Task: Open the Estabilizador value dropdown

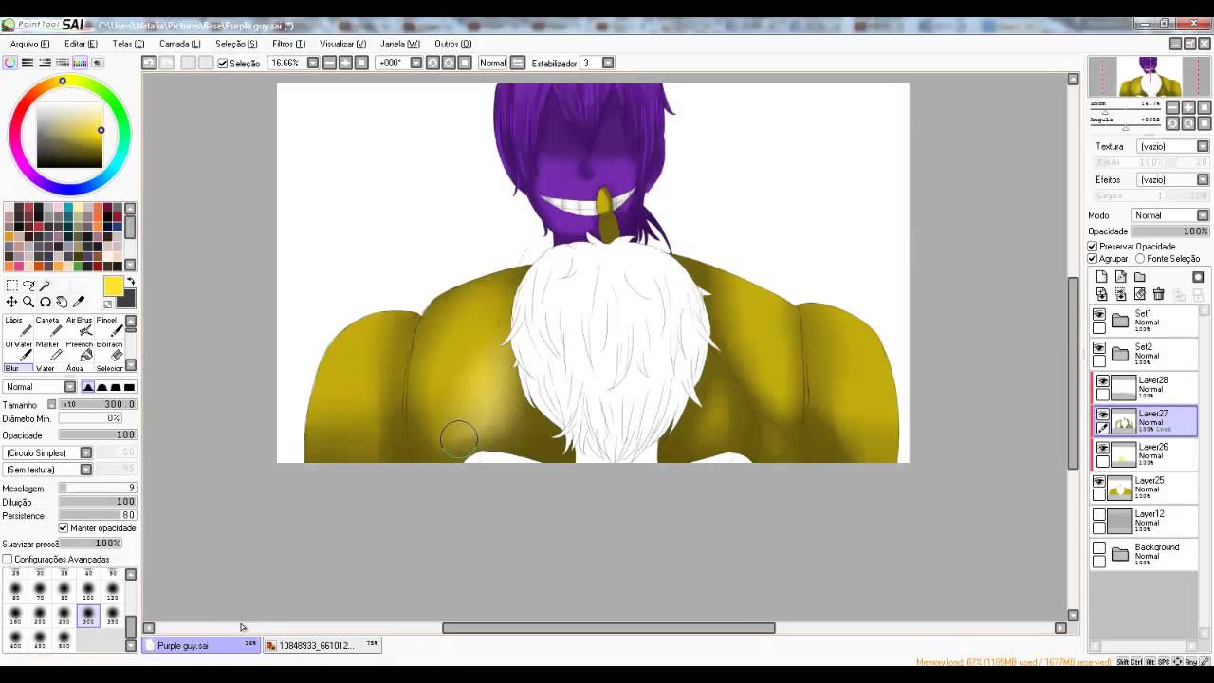Action: pos(608,63)
